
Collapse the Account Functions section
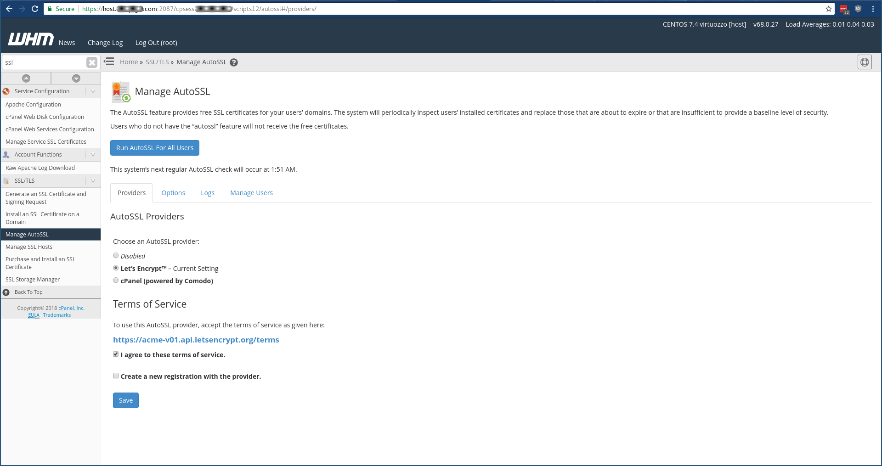[93, 155]
